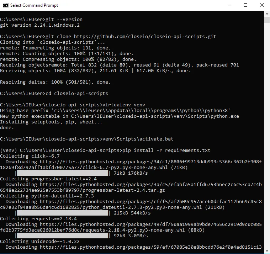Click 'Resolving deltas: 100% (501/501), done.' line
The image size is (270, 254).
(55, 82)
